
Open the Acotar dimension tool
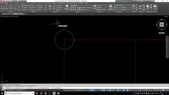pos(54,7)
